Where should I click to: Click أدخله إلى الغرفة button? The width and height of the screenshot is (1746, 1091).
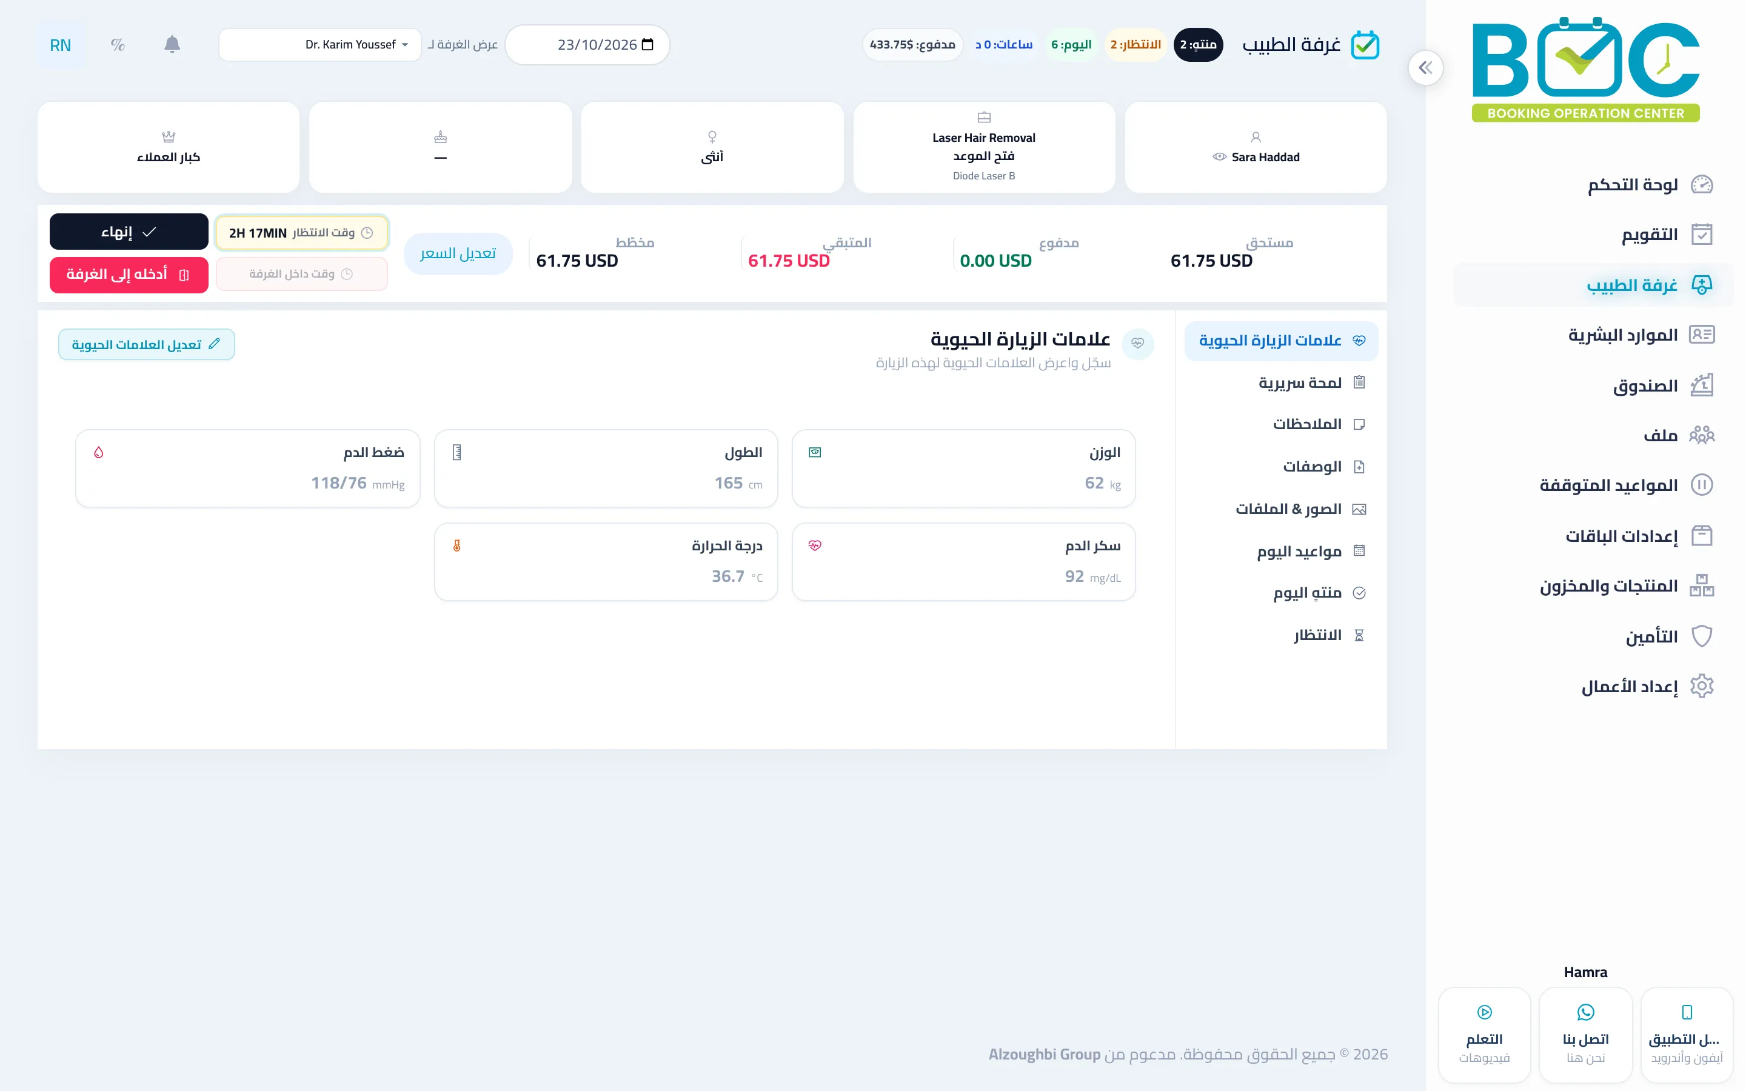click(x=129, y=275)
